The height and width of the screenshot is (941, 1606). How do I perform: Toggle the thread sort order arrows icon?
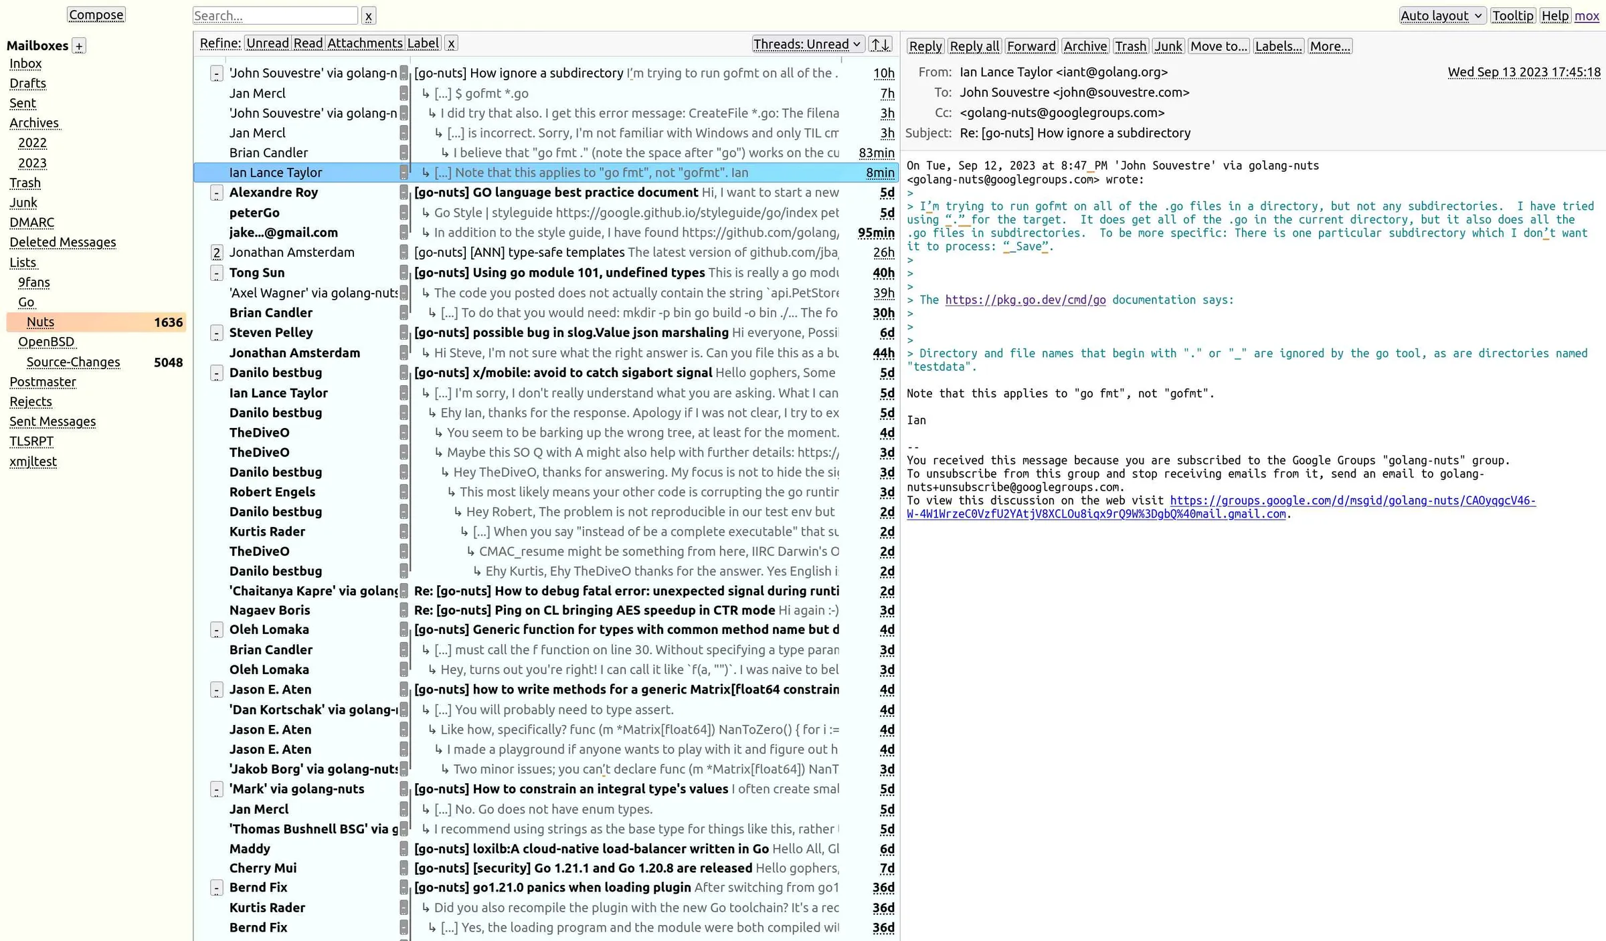880,43
